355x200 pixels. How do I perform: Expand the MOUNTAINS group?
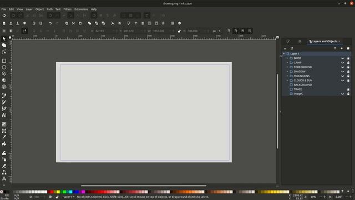(x=287, y=76)
